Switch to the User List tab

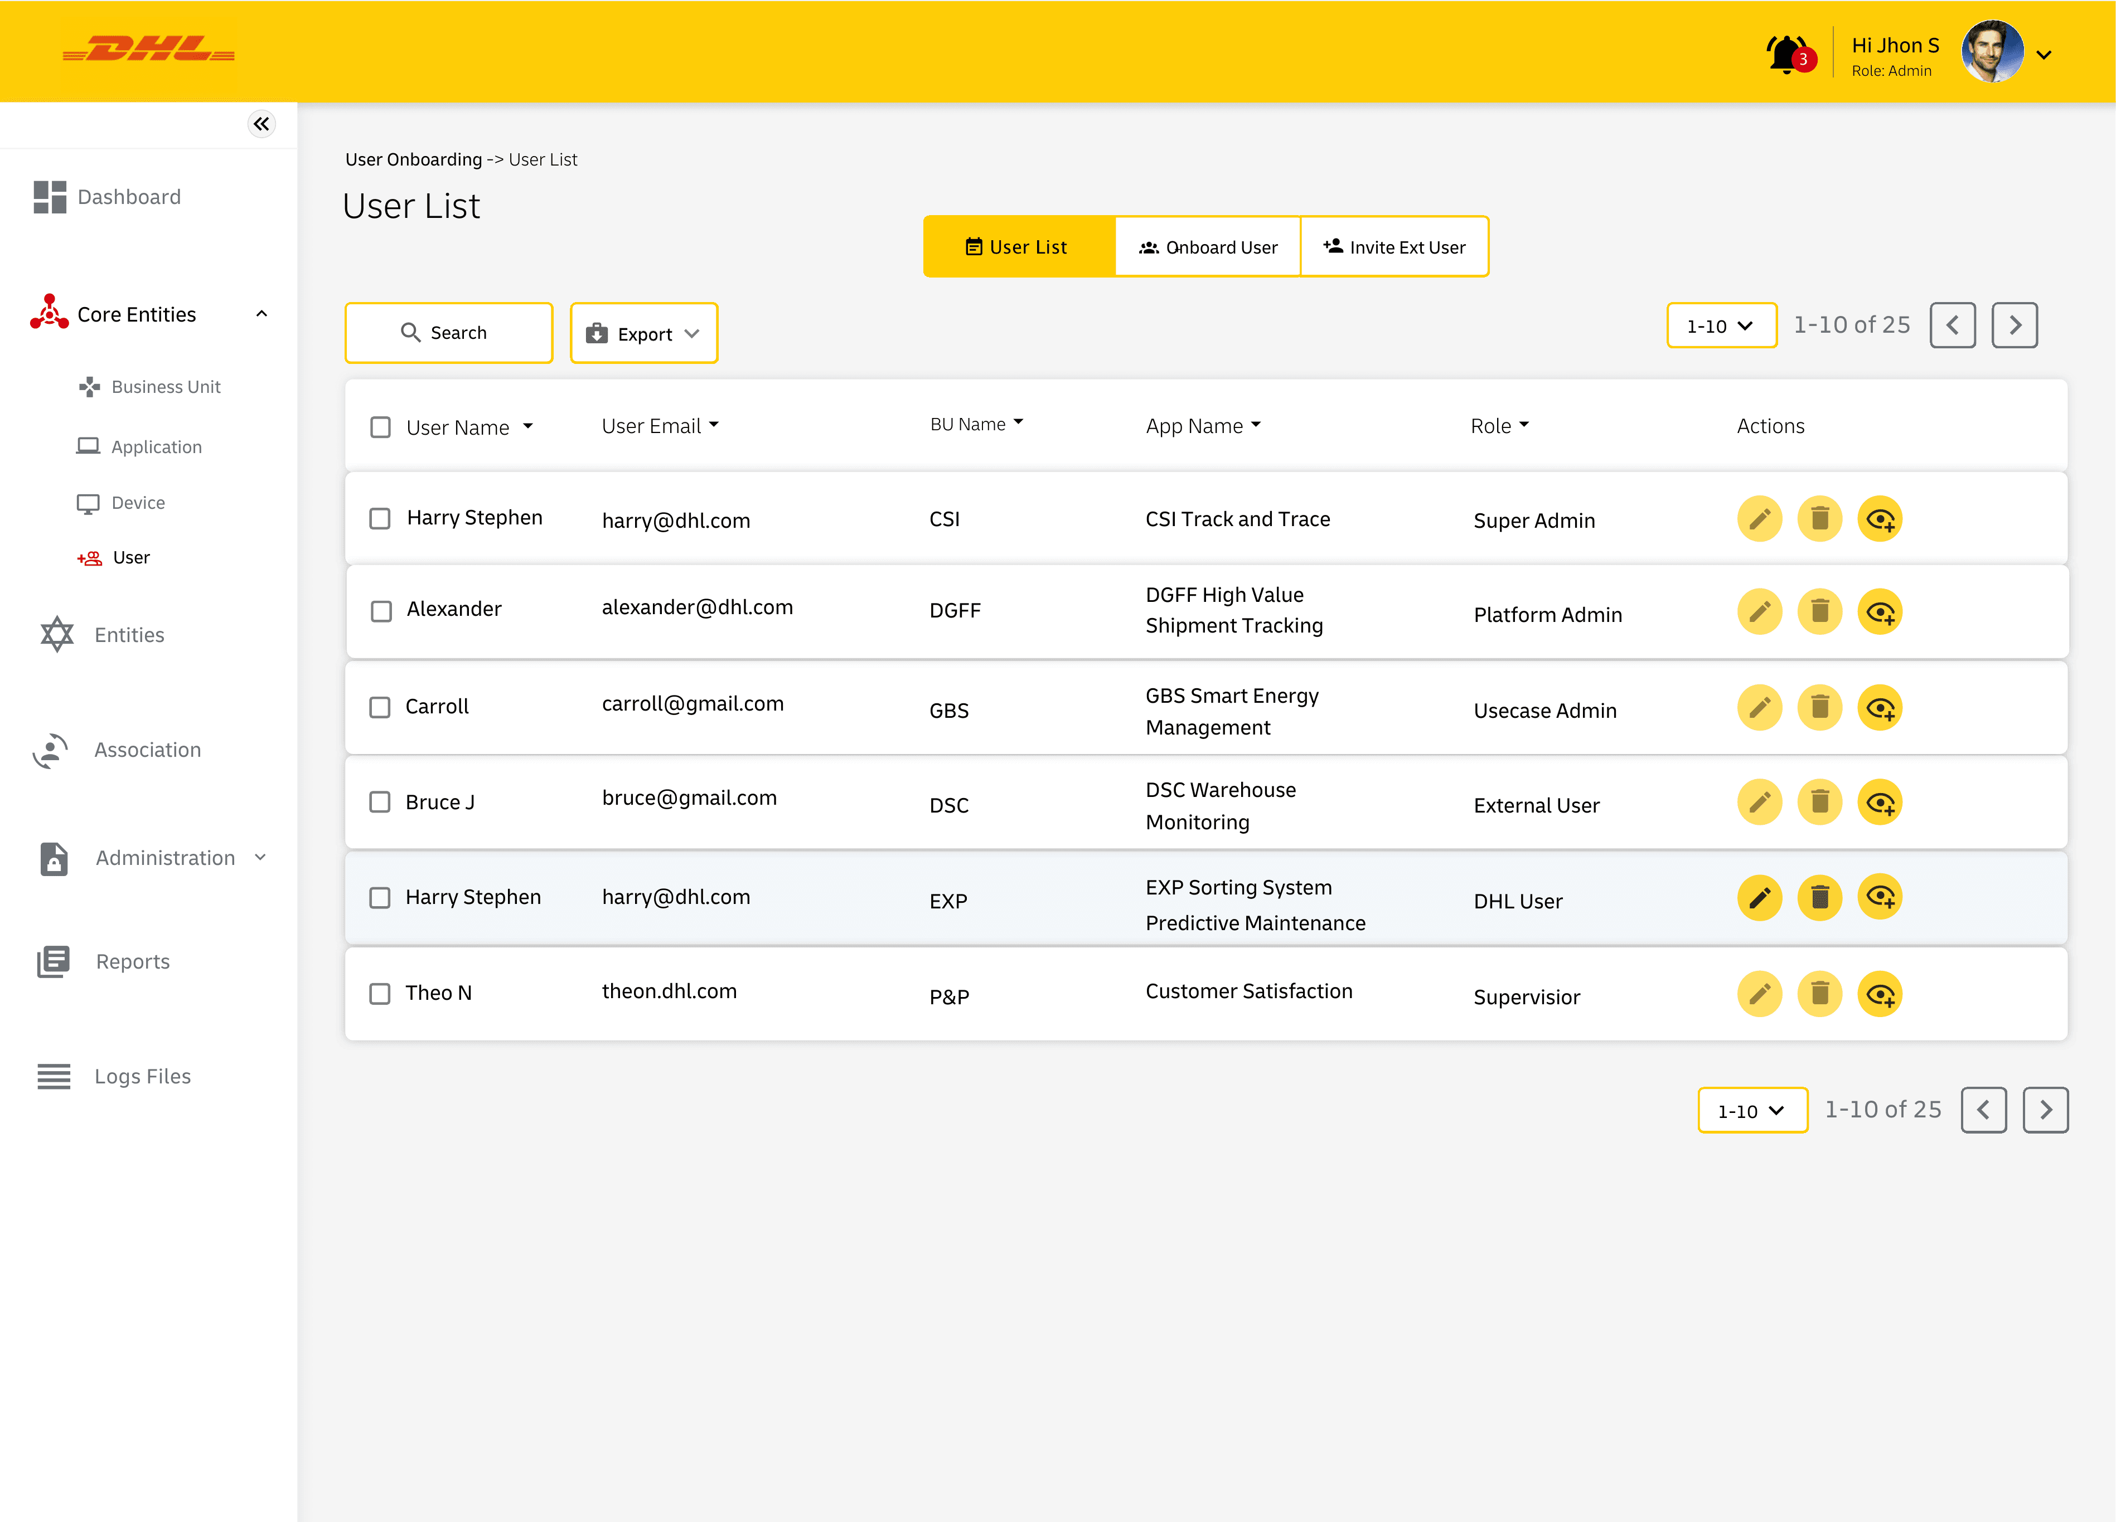[x=1020, y=247]
